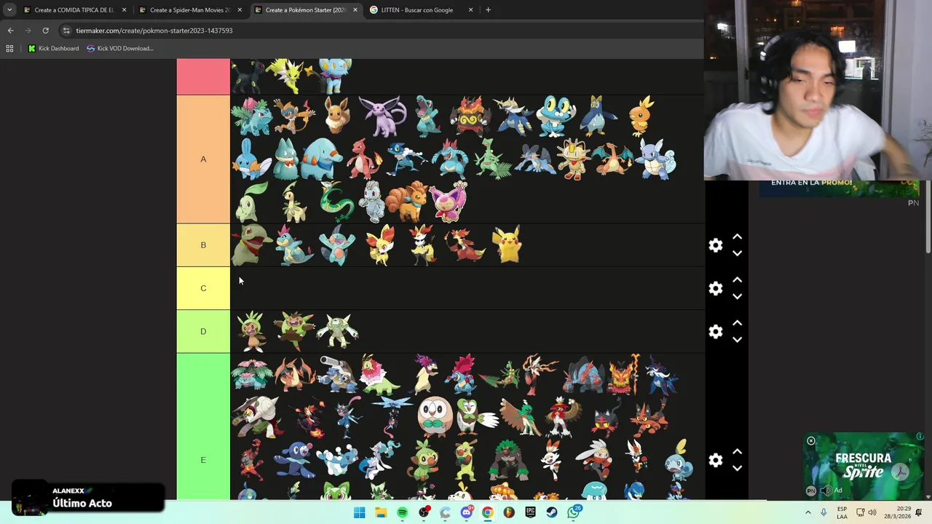Select Vulpix in tier A
This screenshot has width=932, height=524.
click(407, 202)
